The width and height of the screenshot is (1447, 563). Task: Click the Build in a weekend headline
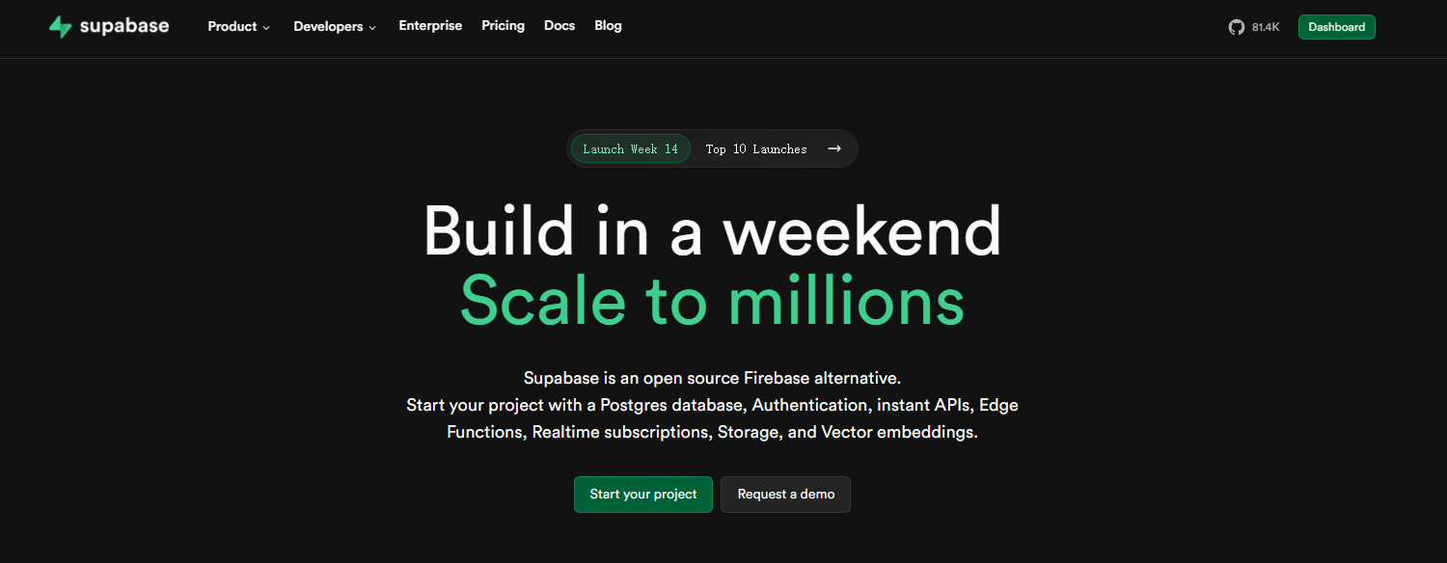712,231
